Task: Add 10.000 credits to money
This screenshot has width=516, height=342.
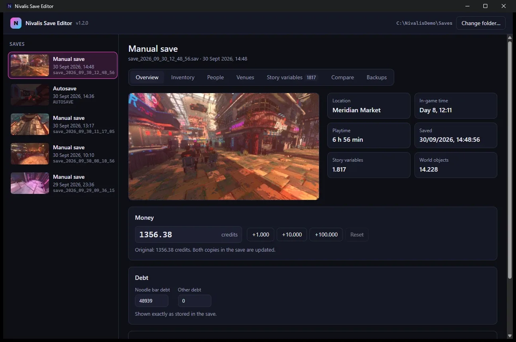Action: [x=292, y=235]
